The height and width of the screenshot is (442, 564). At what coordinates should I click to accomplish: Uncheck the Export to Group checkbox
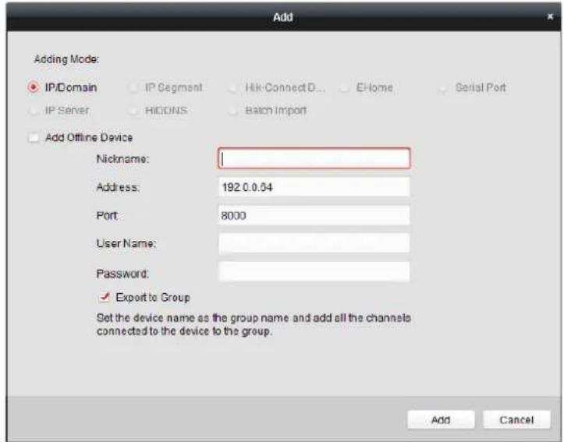(x=105, y=297)
